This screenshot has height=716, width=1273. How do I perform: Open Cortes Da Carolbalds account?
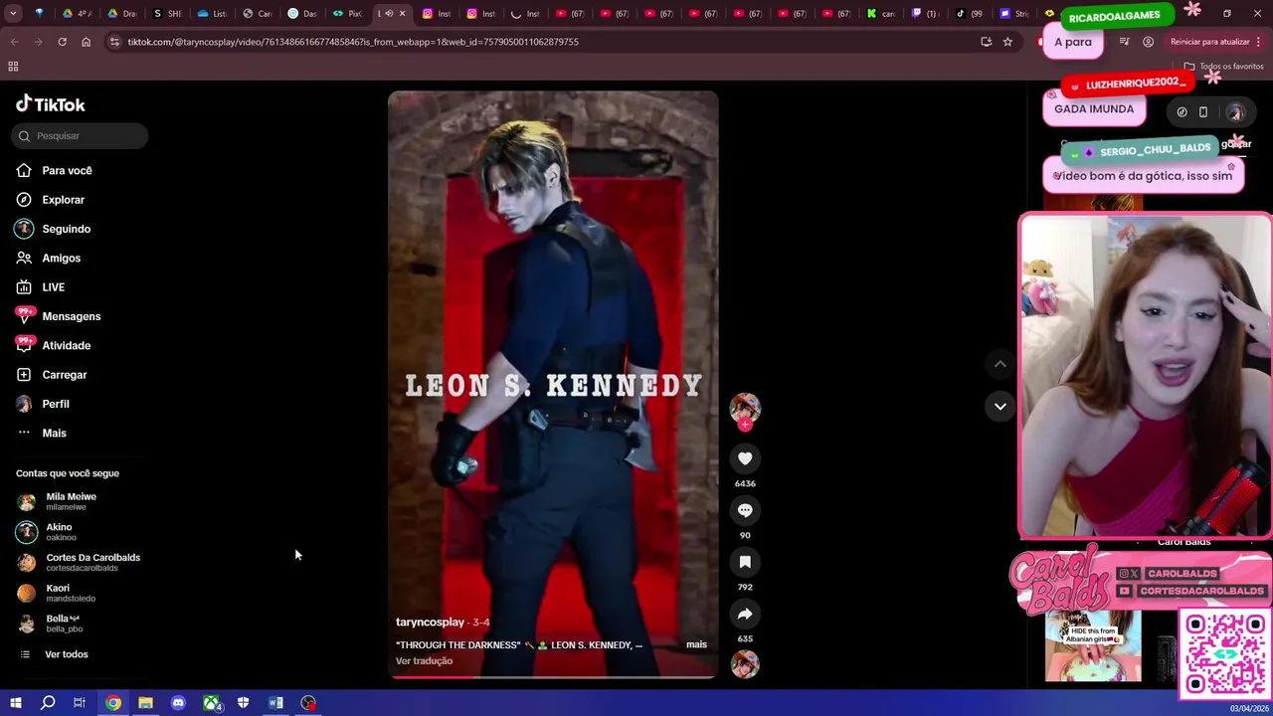point(79,563)
